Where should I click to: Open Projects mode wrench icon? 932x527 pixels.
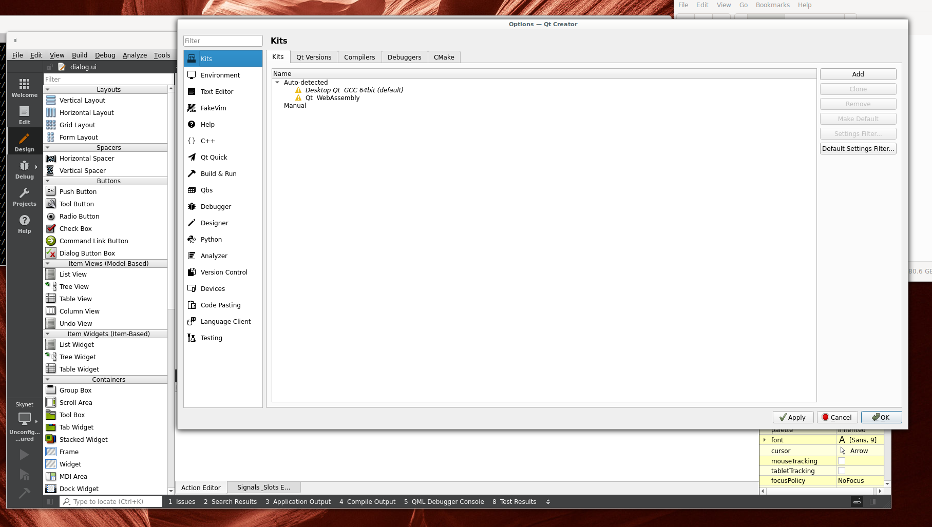(24, 197)
